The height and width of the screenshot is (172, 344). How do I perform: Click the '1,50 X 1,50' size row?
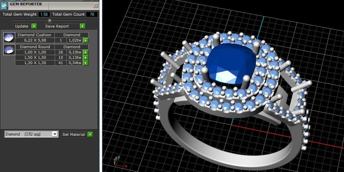[34, 57]
